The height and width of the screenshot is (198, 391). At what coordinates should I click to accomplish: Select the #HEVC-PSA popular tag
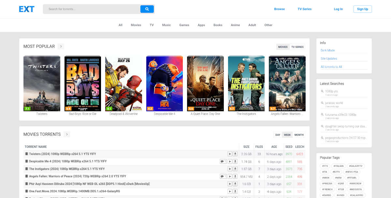point(351,172)
